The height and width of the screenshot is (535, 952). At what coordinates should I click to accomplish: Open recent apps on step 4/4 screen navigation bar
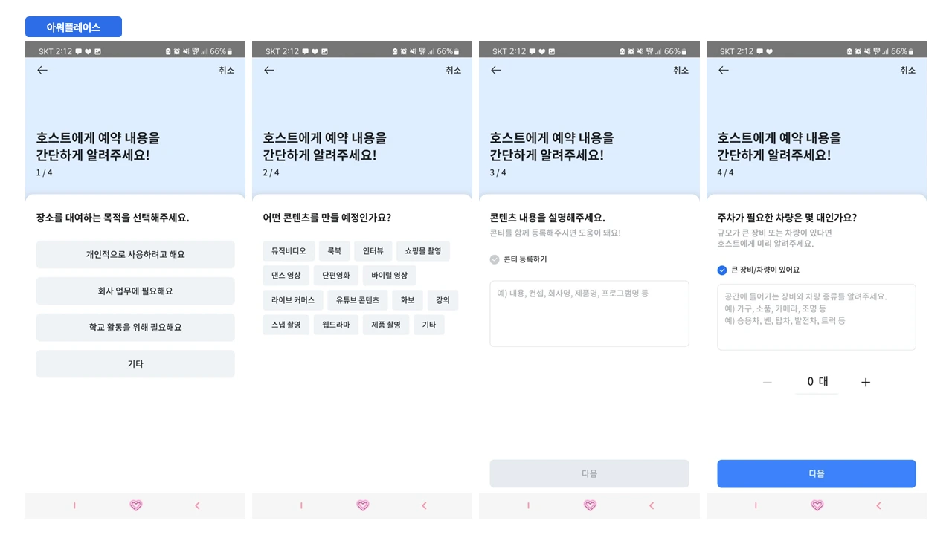pos(756,505)
